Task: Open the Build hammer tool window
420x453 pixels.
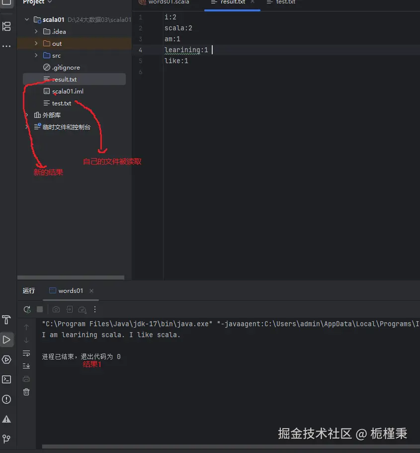Action: pyautogui.click(x=6, y=320)
